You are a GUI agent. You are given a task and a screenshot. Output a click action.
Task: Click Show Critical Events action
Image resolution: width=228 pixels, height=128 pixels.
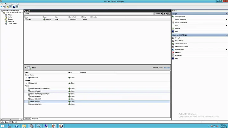[x=181, y=47]
